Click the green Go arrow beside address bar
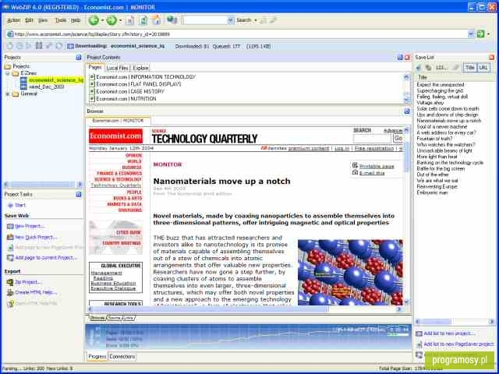This screenshot has height=374, width=499. pos(480,34)
